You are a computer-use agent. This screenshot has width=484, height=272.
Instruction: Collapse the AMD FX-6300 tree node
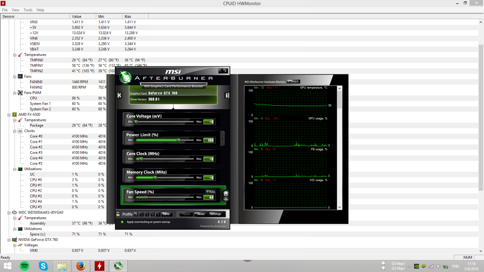click(9, 114)
